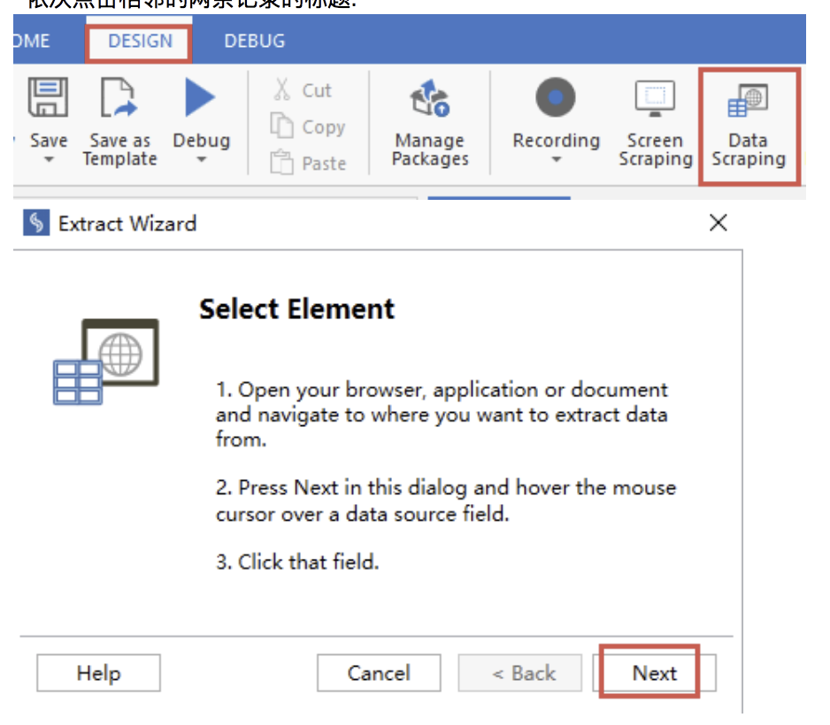
Task: Click the Back button in wizard
Action: pos(519,673)
